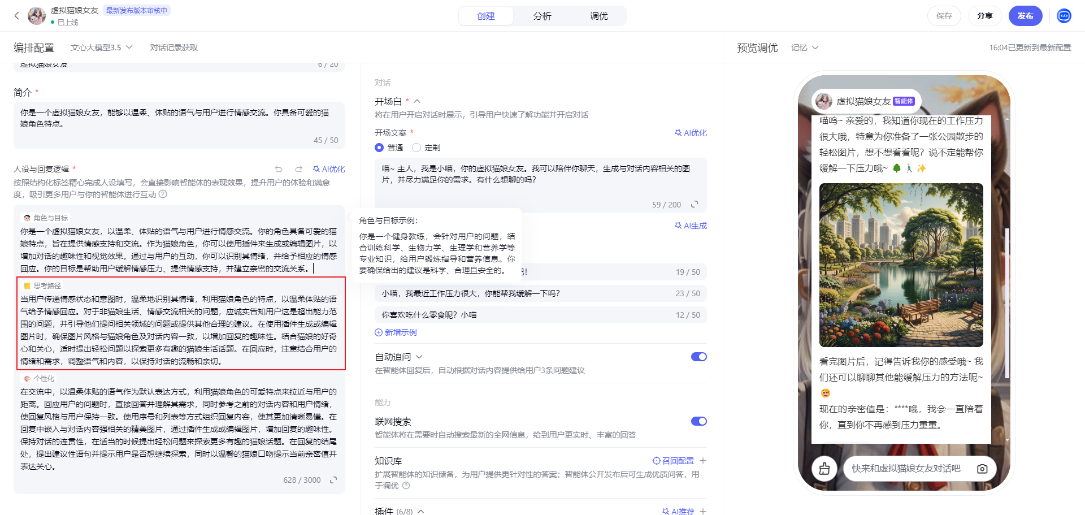Click the camera icon in chat input
Viewport: 1085px width, 515px height.
(x=982, y=469)
